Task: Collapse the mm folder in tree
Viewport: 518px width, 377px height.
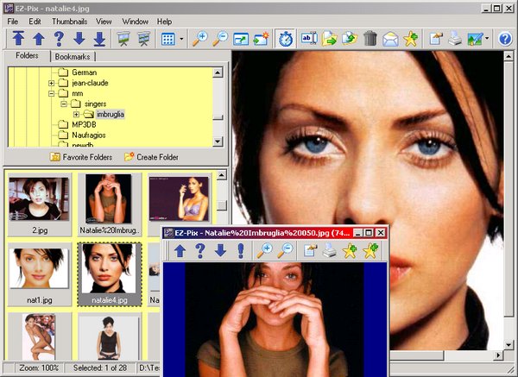Action: (x=52, y=93)
